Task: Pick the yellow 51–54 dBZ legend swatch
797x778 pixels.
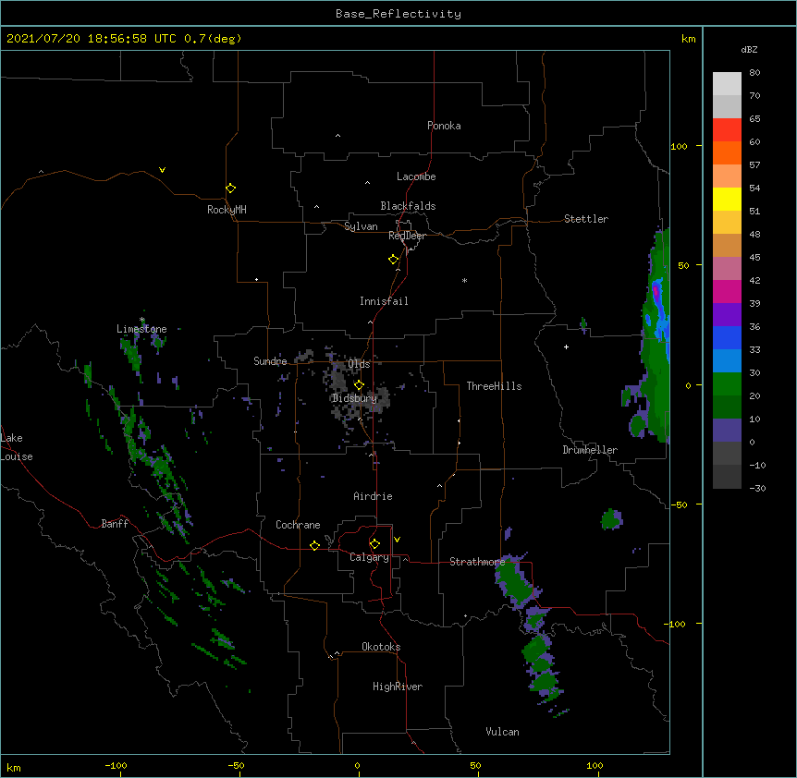Action: click(x=727, y=199)
